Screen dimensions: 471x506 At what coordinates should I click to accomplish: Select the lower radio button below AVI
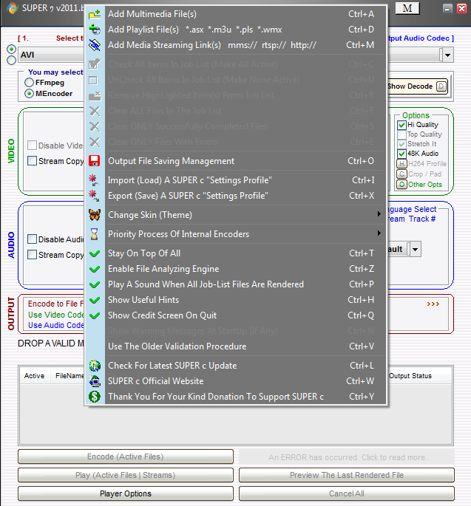[12, 60]
